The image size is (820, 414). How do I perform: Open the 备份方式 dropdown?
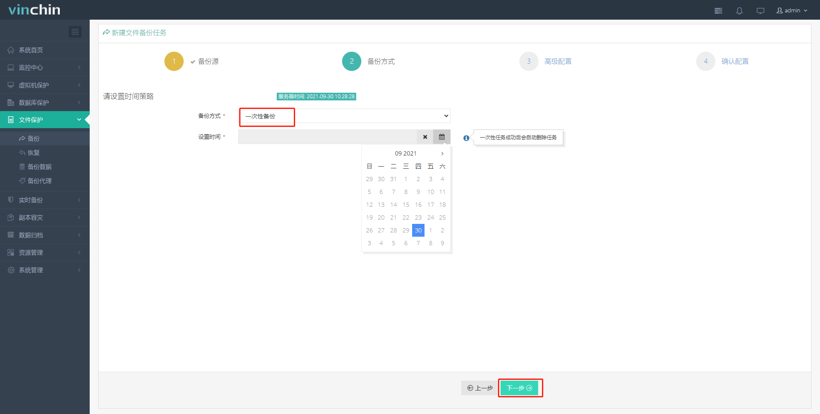click(344, 116)
